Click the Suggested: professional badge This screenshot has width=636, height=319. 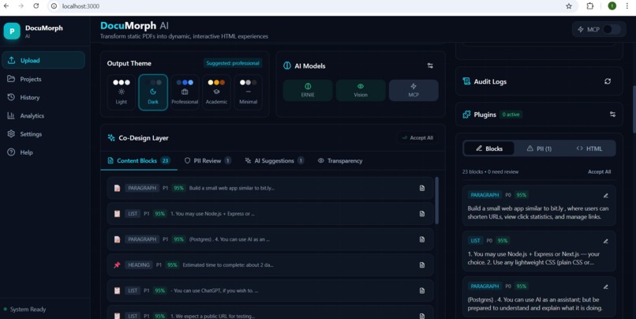[x=233, y=63]
